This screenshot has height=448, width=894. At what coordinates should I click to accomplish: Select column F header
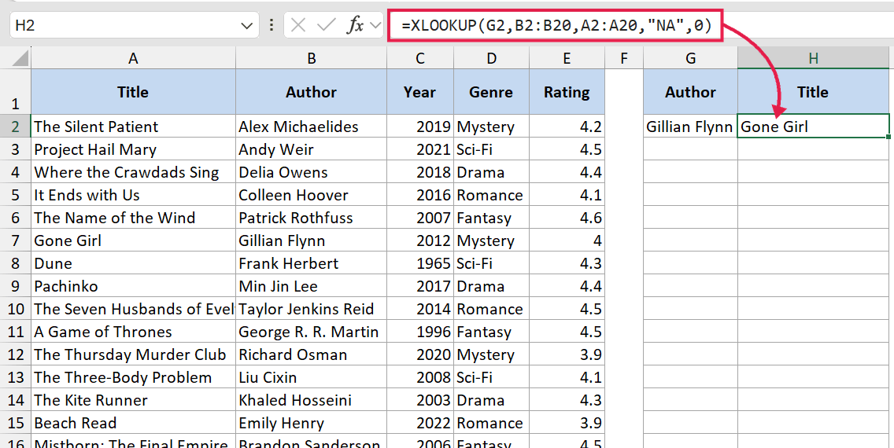[624, 58]
